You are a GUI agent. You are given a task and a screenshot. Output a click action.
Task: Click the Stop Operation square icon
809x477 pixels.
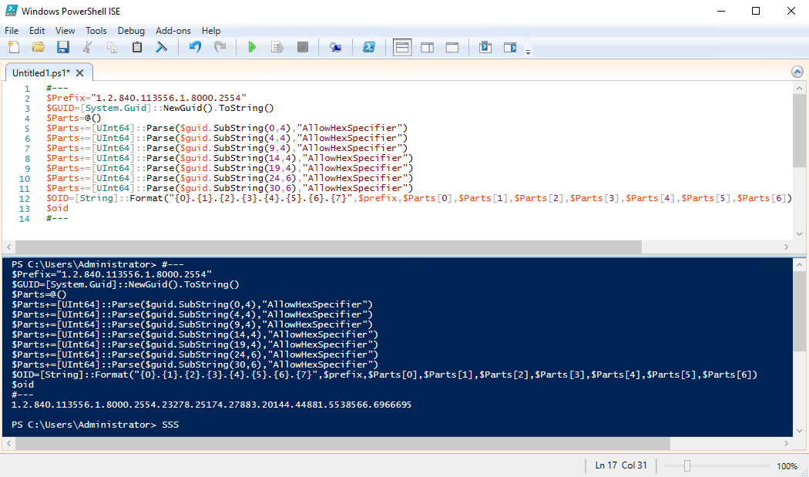click(303, 48)
